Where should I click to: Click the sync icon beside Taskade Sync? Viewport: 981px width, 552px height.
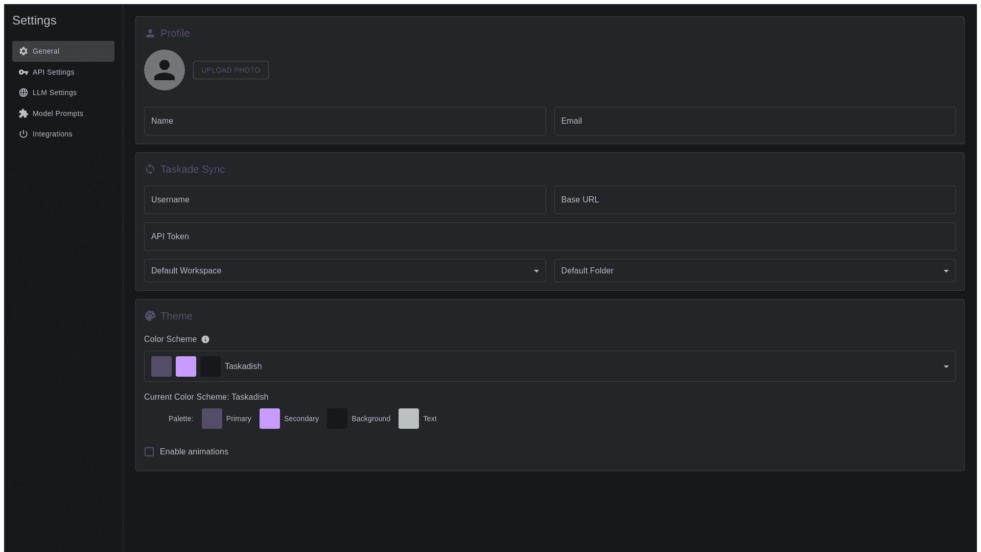pos(150,169)
